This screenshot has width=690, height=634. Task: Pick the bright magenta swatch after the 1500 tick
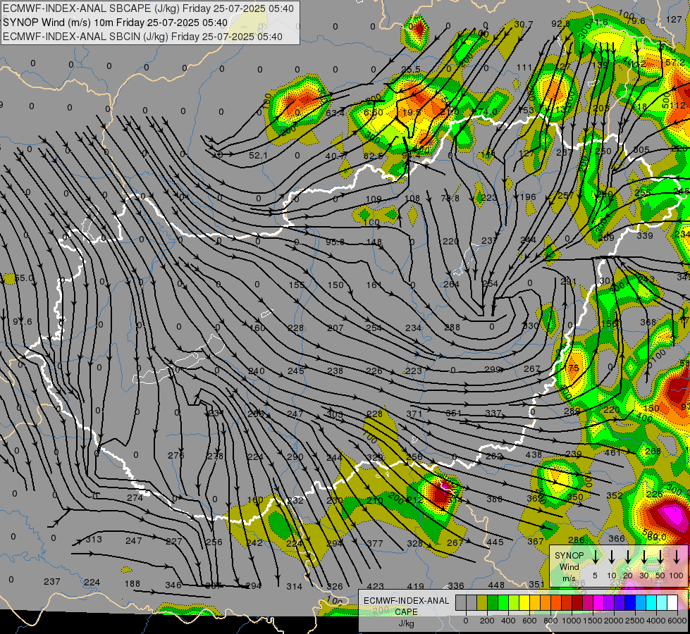click(x=598, y=602)
